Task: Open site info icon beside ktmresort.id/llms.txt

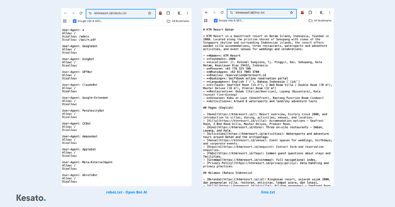Action: point(231,13)
